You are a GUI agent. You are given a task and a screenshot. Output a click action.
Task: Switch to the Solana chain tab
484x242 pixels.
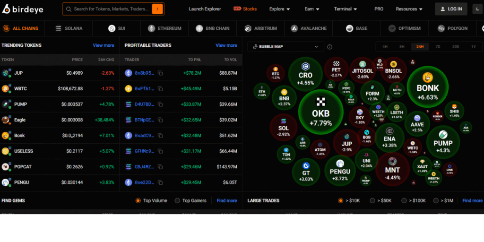click(69, 28)
